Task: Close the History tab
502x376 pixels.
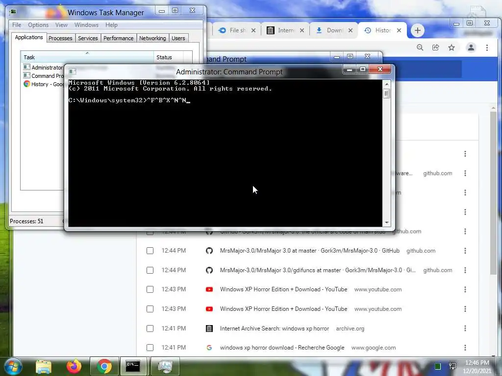Action: [x=399, y=30]
